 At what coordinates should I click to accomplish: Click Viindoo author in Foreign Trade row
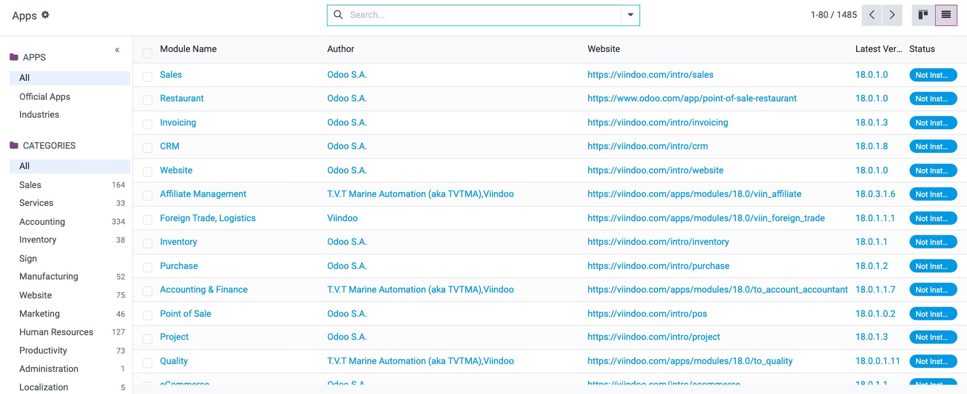coord(342,218)
